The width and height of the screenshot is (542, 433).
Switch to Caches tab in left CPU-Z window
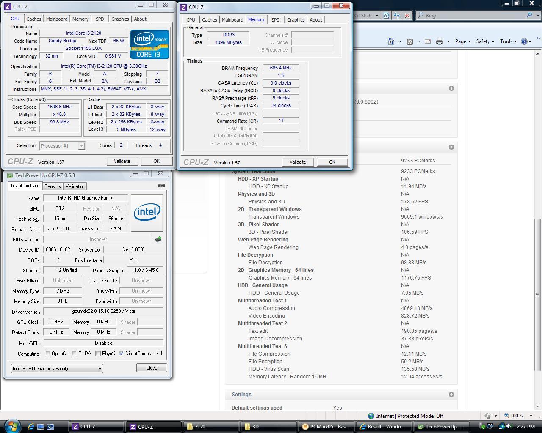34,19
